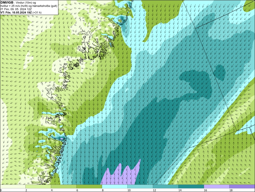
Task: Click the above-18 m/s purple legend swatch
Action: click(242, 186)
